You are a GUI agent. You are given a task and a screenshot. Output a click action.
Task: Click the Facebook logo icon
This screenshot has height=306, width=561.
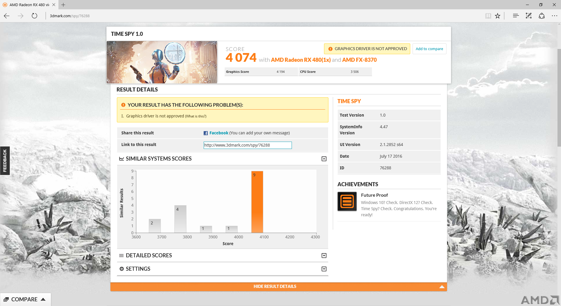point(206,133)
